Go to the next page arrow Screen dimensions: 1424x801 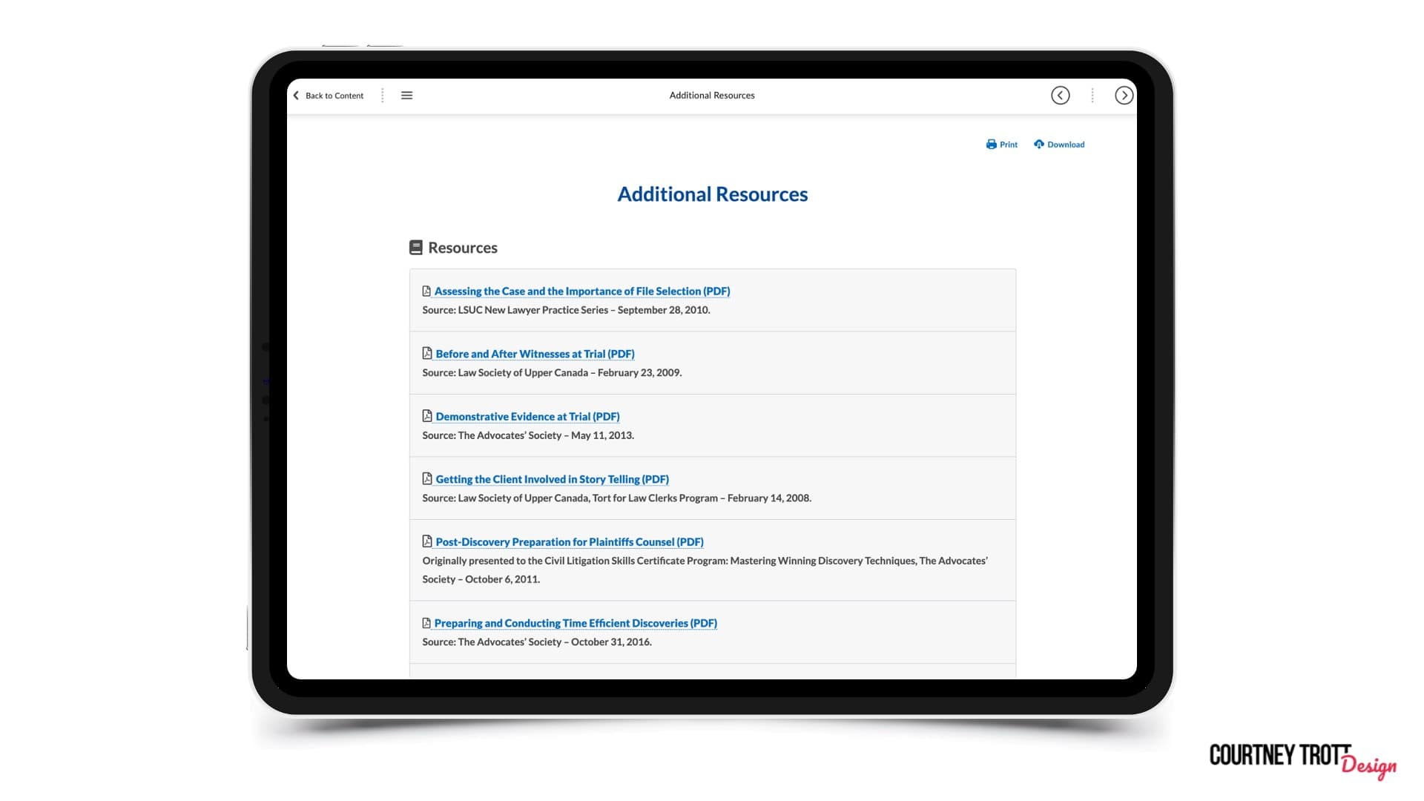click(1124, 95)
